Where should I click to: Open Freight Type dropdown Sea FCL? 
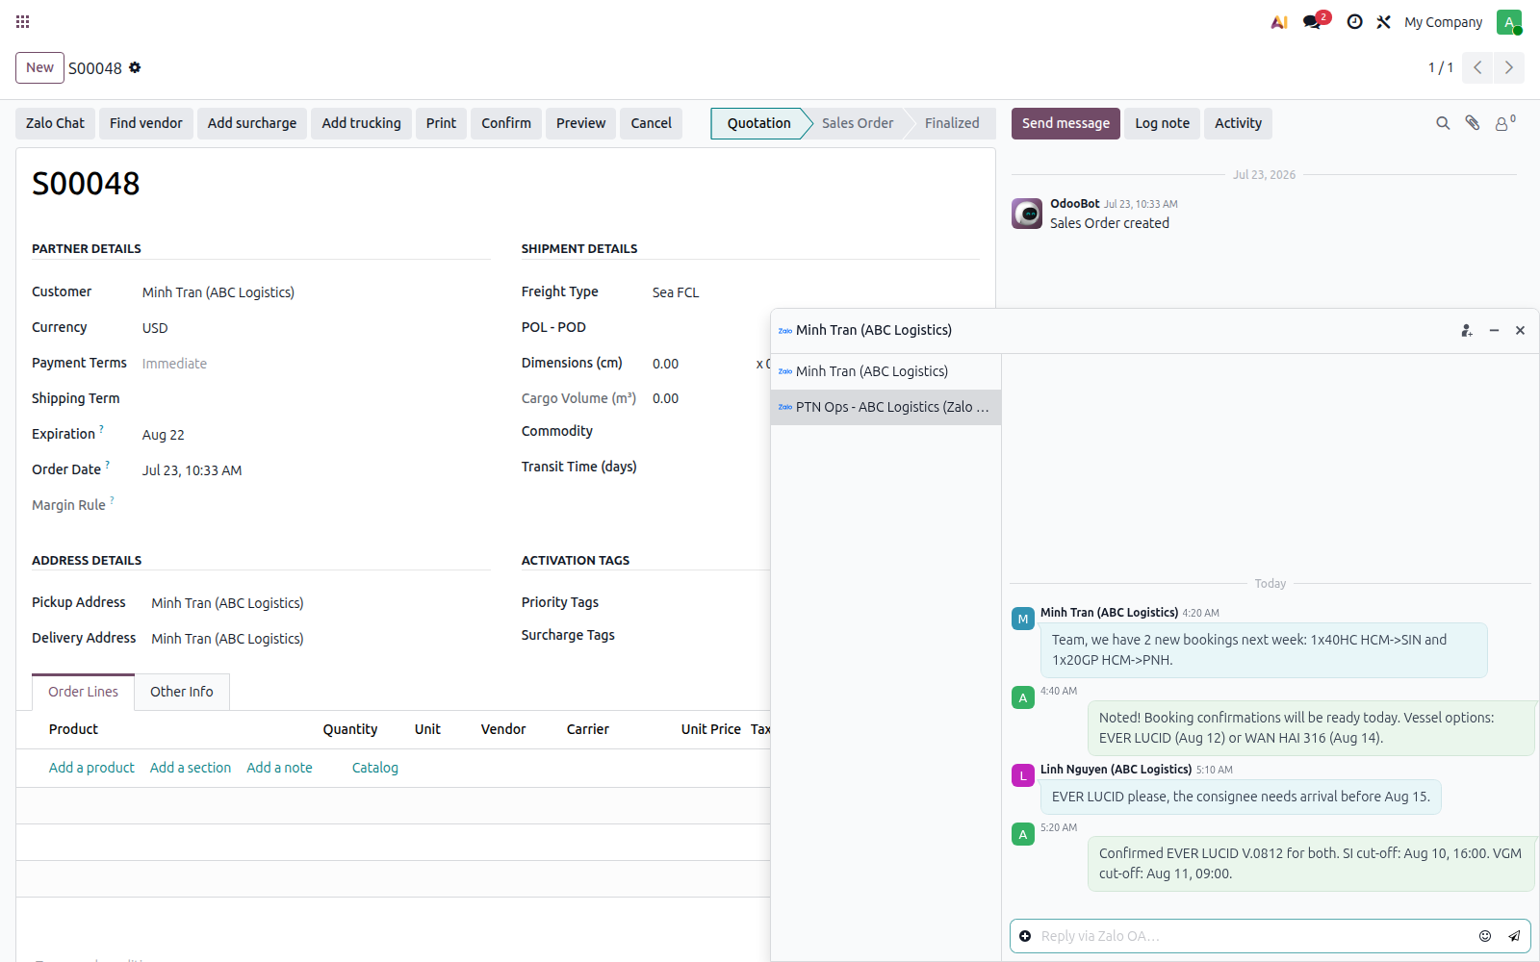coord(710,292)
